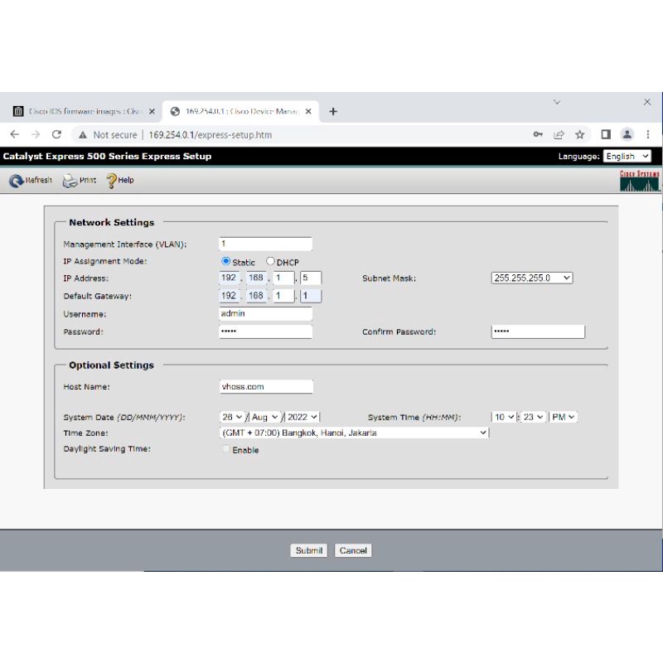
Task: Open the Language dropdown
Action: (x=627, y=156)
